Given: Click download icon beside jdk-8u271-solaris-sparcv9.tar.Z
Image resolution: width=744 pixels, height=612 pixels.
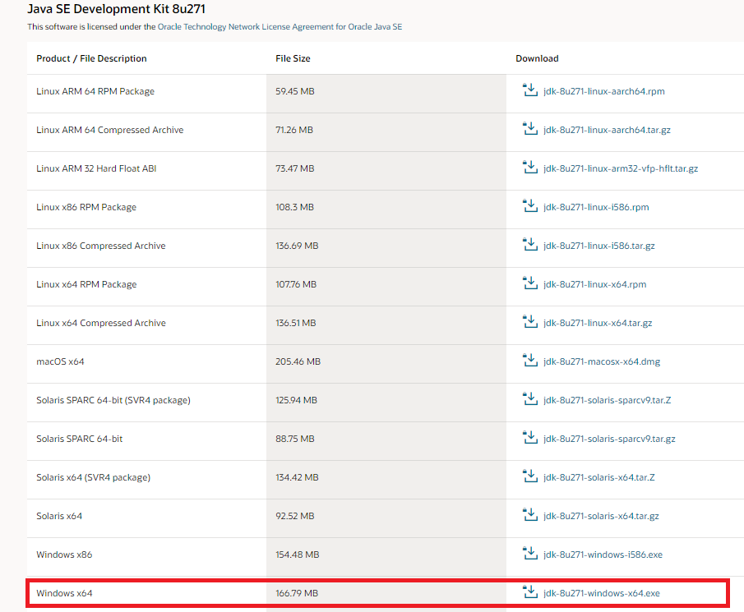Looking at the screenshot, I should point(529,398).
